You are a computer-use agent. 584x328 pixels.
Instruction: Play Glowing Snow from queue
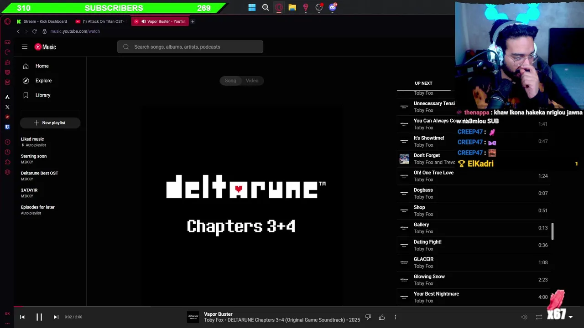point(473,280)
